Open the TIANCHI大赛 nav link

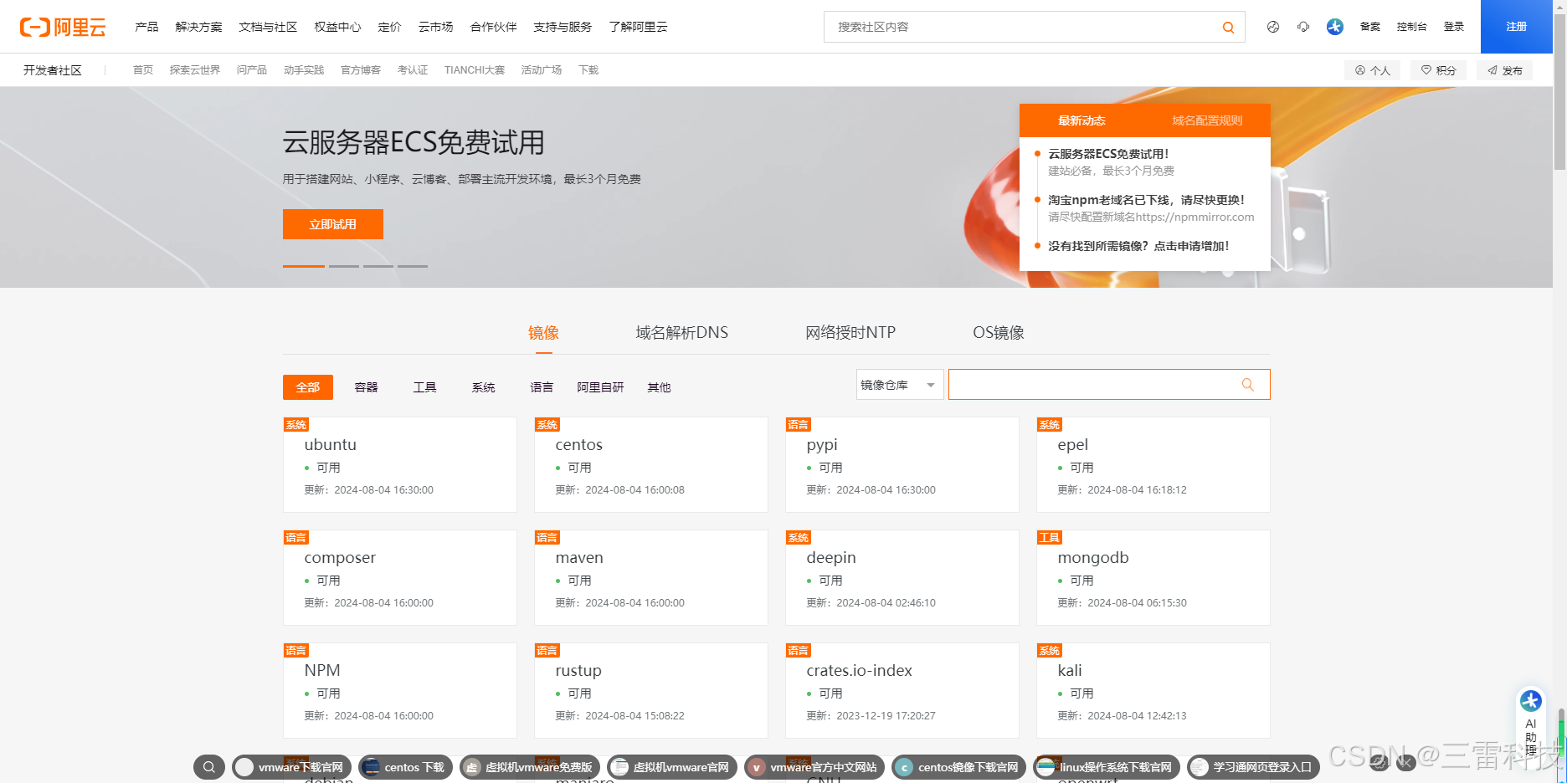475,70
